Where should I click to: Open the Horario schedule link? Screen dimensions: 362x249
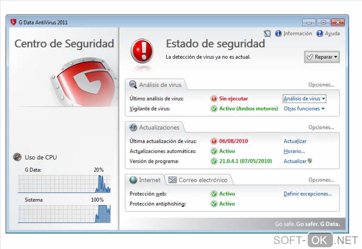point(294,151)
